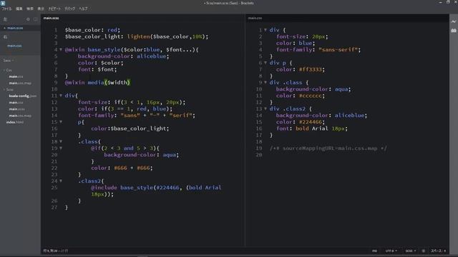The image size is (458, 257).
Task: Open the ファイル (File) menu
Action: tap(6, 9)
